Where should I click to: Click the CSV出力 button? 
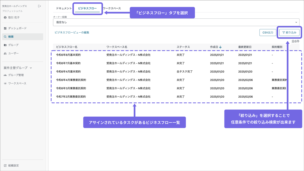tap(268, 33)
